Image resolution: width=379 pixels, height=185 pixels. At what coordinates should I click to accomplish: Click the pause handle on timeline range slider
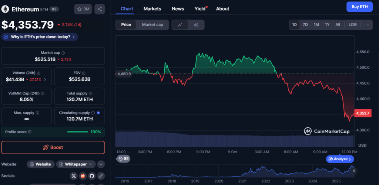[354, 171]
